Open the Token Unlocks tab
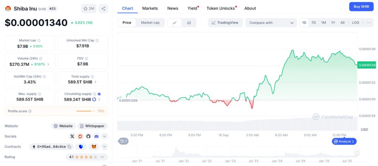This screenshot has width=378, height=166. tap(221, 8)
